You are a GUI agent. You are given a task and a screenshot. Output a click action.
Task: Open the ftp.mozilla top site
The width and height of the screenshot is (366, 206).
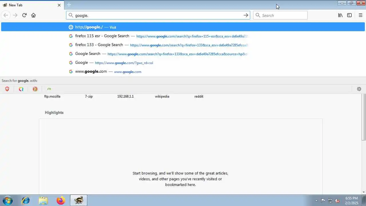52,96
